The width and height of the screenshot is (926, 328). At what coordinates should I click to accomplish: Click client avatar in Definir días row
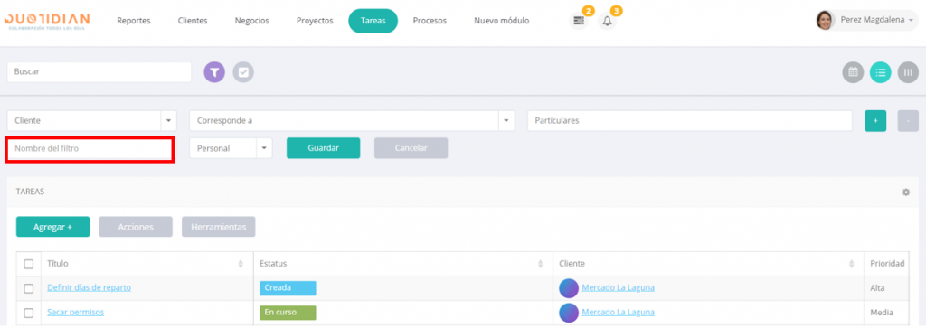(569, 288)
